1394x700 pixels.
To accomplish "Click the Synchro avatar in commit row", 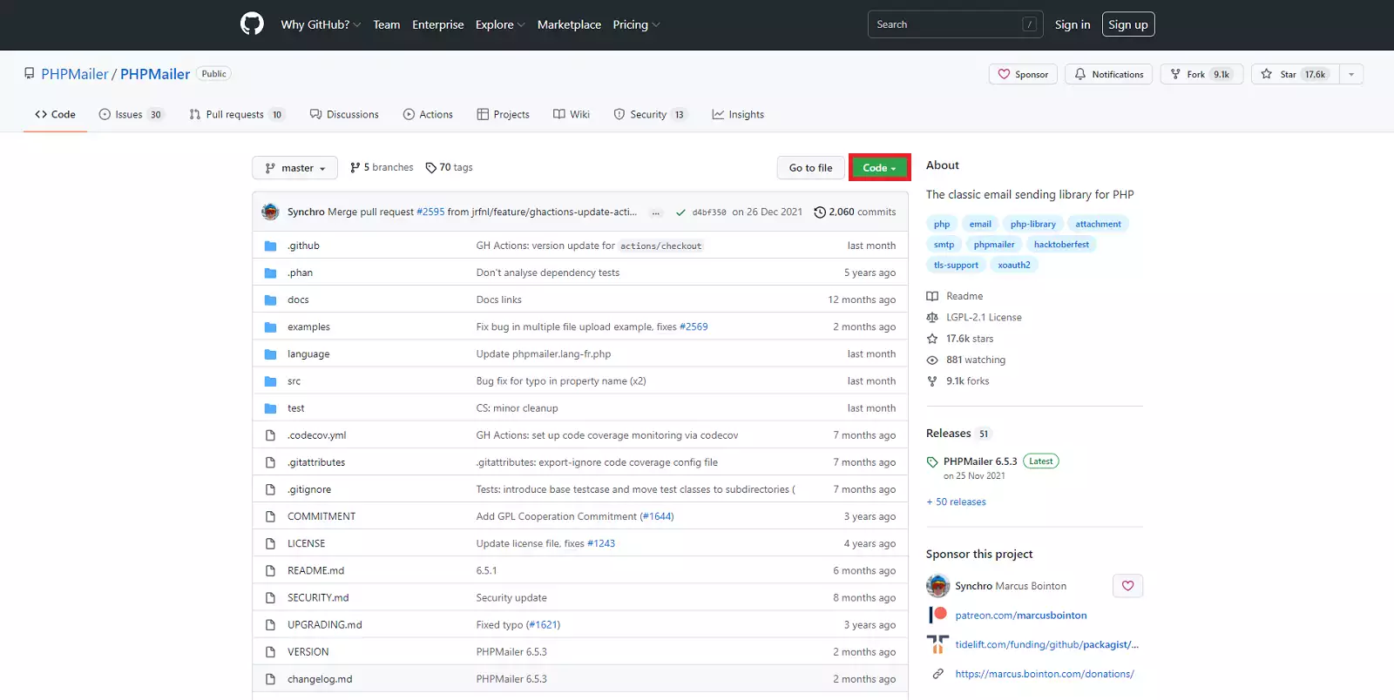I will (271, 212).
